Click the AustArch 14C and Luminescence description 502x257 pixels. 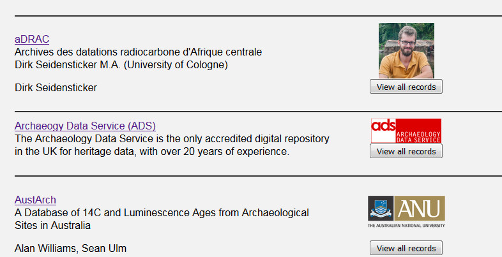point(162,219)
